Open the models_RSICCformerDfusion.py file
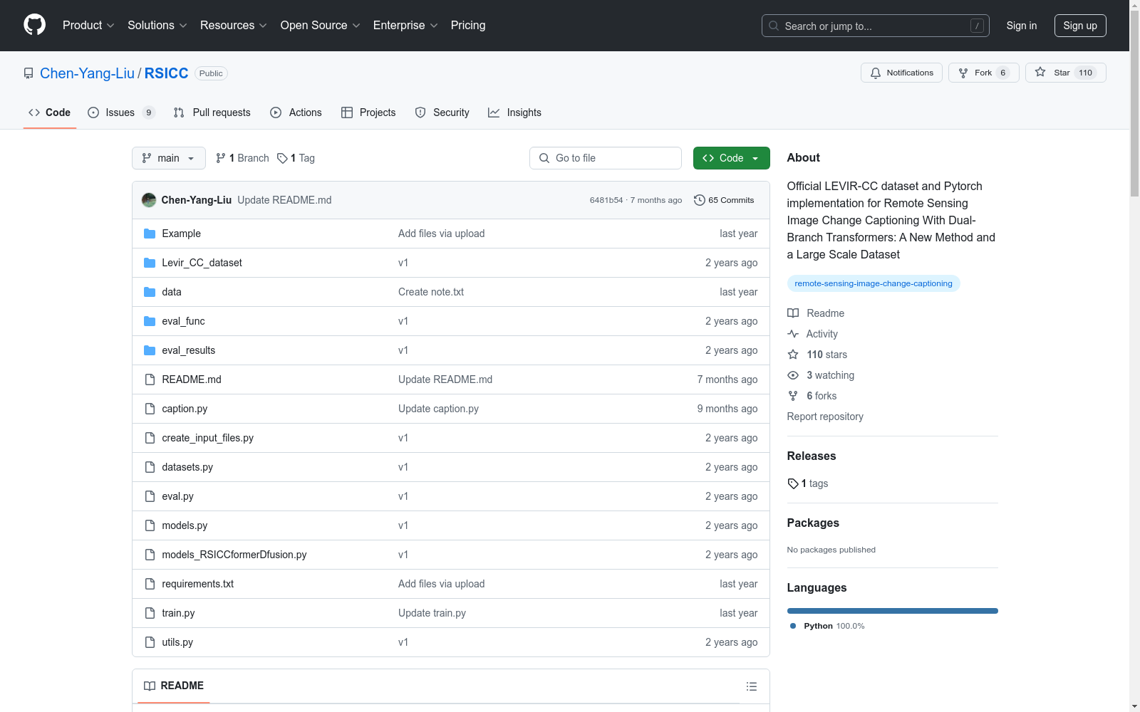The image size is (1140, 712). tap(234, 555)
